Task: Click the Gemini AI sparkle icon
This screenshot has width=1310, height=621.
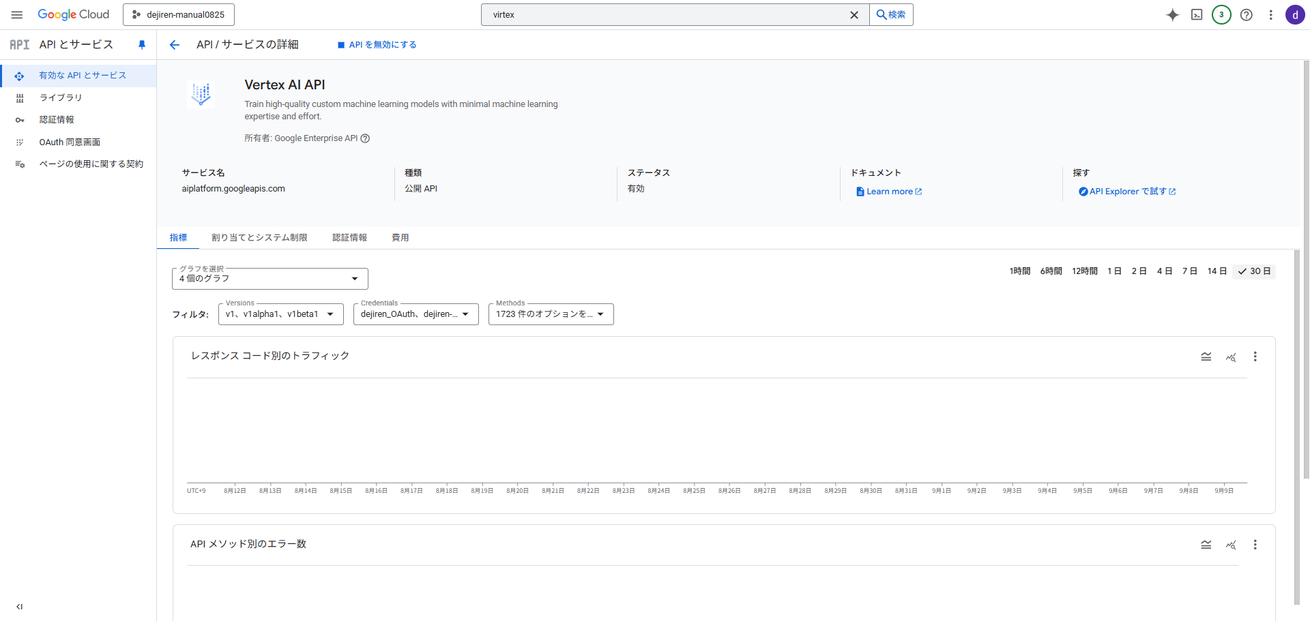Action: click(1172, 14)
